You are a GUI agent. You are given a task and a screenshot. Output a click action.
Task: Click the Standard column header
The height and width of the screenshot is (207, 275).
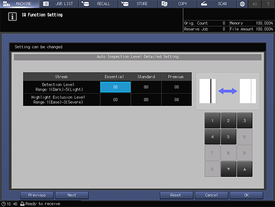click(x=146, y=77)
